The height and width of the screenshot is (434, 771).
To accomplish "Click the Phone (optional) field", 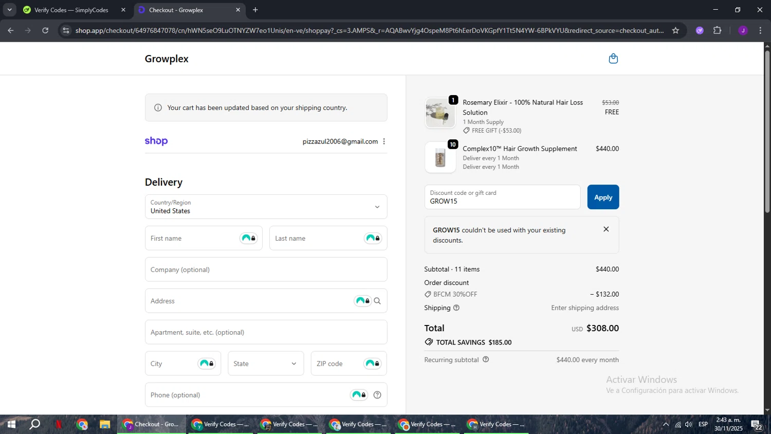I will [x=266, y=395].
